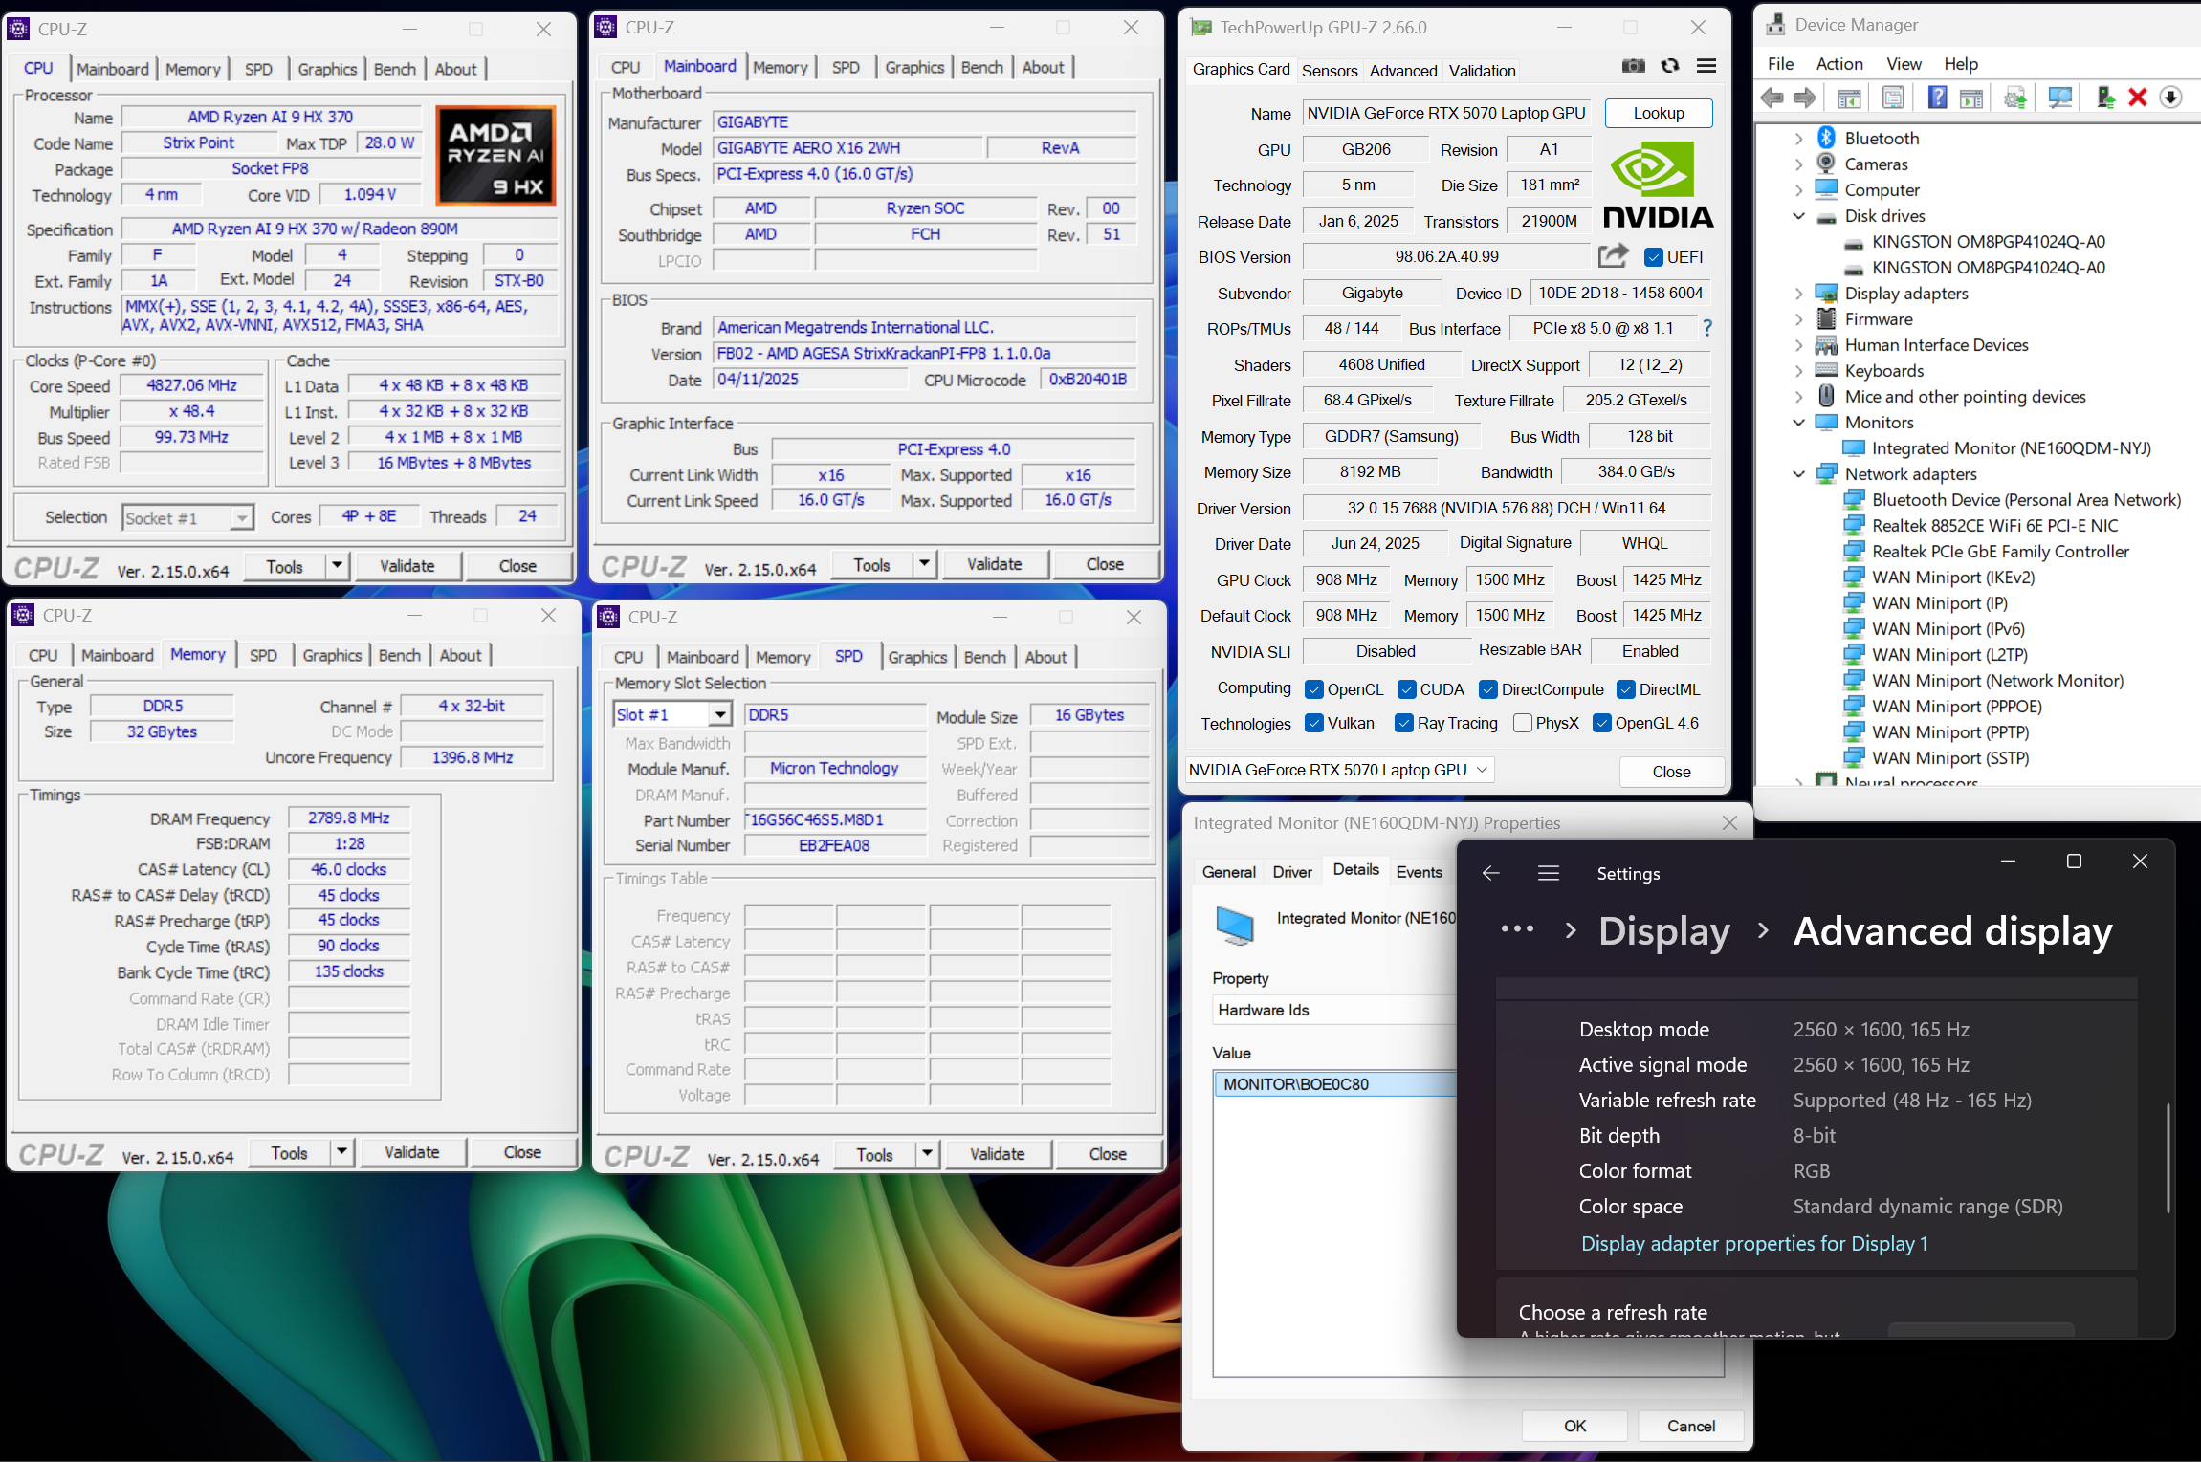Click the Back arrow in the Settings window

click(1490, 873)
